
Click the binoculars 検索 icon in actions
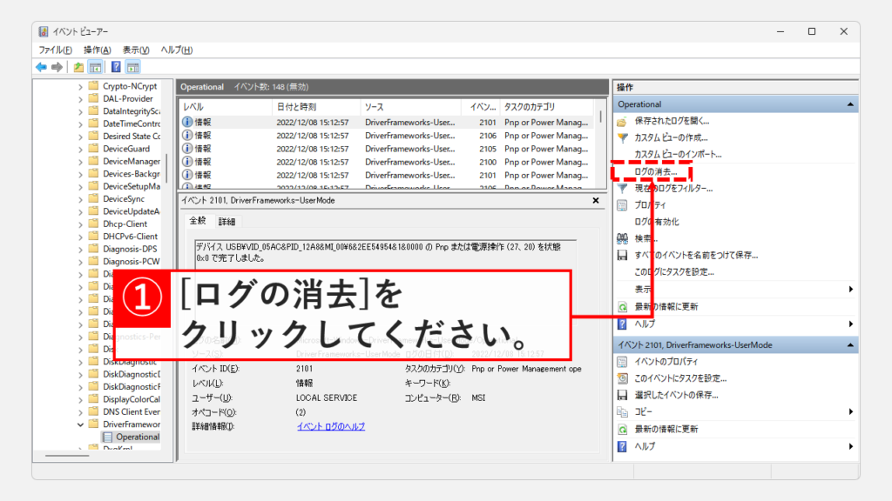pyautogui.click(x=622, y=238)
